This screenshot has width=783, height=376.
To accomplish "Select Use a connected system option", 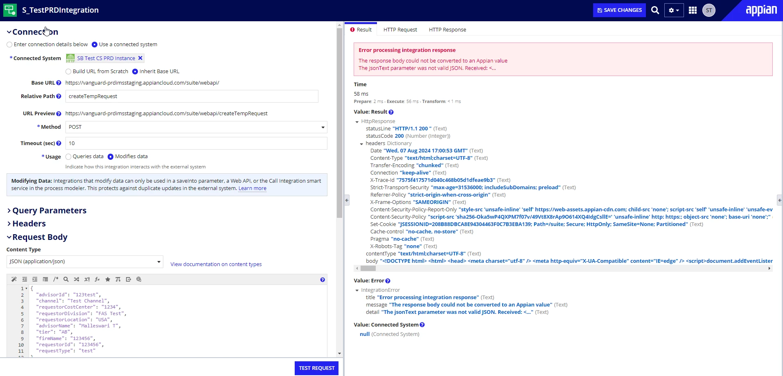I will coord(95,45).
